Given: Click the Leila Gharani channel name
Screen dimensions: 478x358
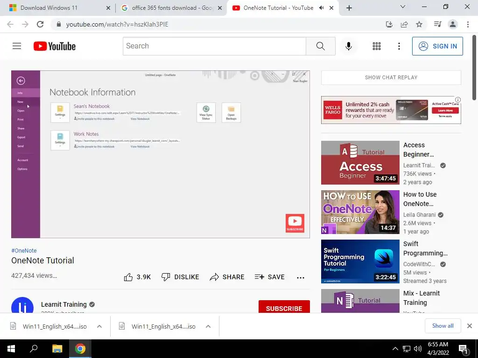Looking at the screenshot, I should pyautogui.click(x=419, y=214).
